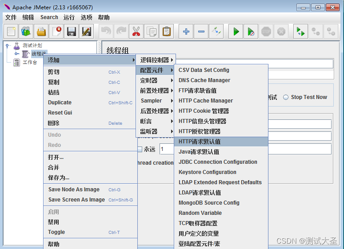Viewport: 344px width, 249px height.
Task: Click the Remote Shutdown All icon
Action: pos(331,32)
